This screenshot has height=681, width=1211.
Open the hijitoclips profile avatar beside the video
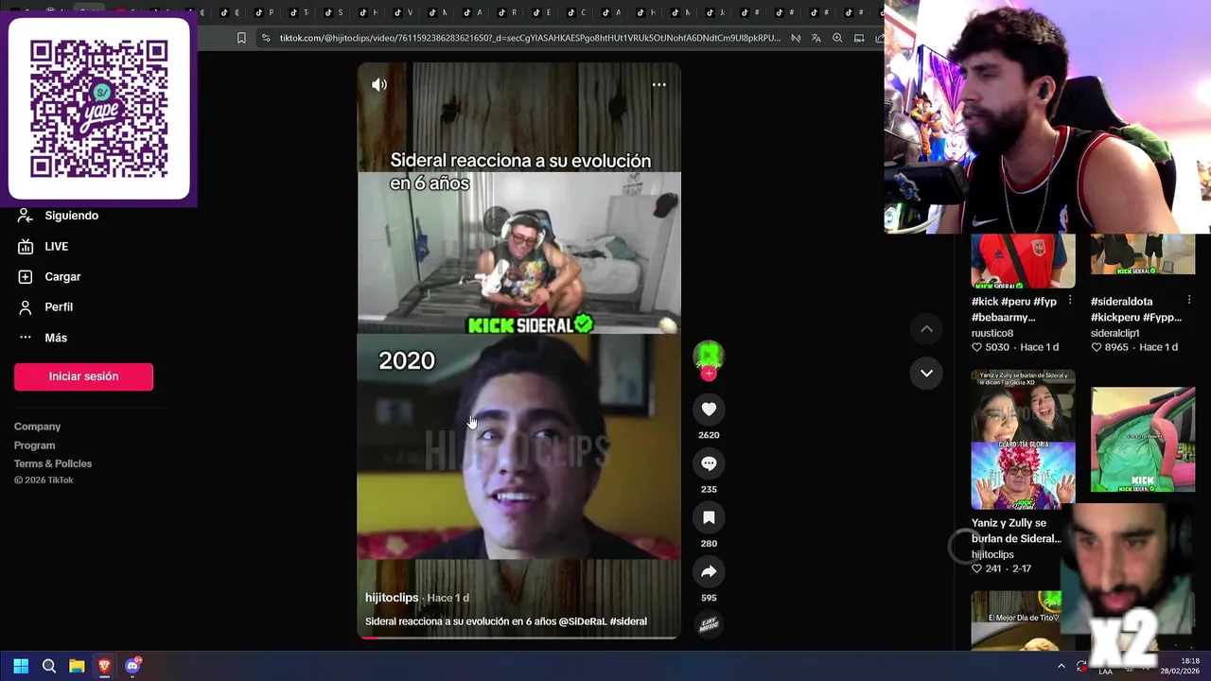click(x=709, y=356)
